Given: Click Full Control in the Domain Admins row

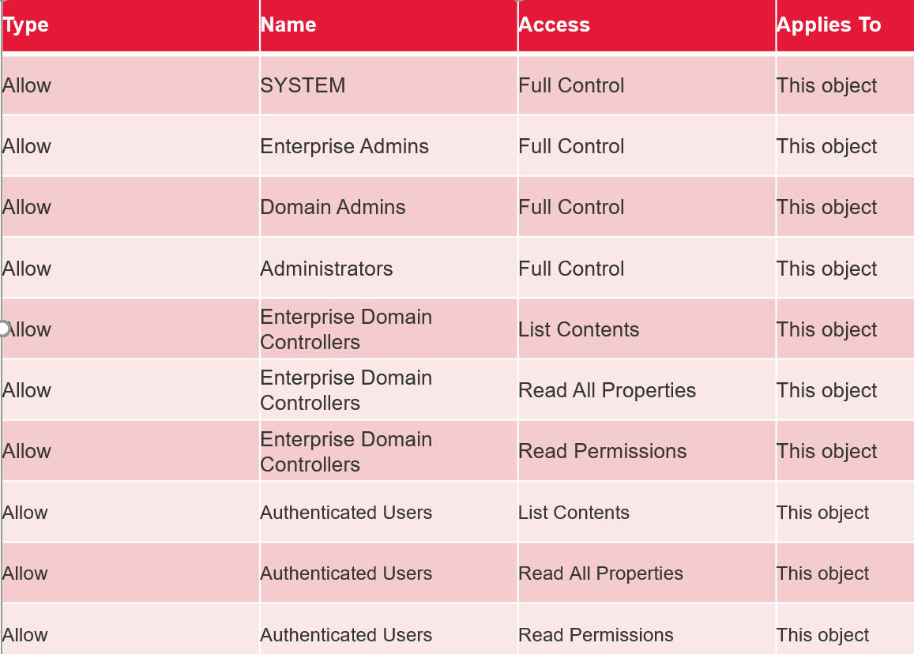Looking at the screenshot, I should click(x=571, y=207).
